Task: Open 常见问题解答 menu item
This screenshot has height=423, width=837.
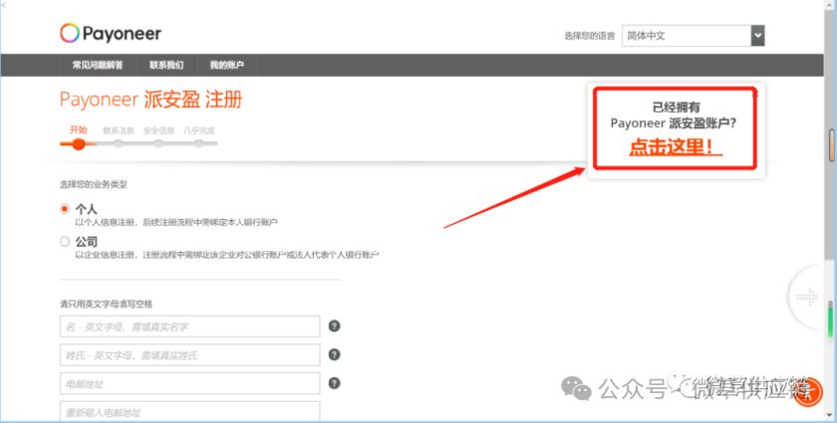Action: (98, 65)
